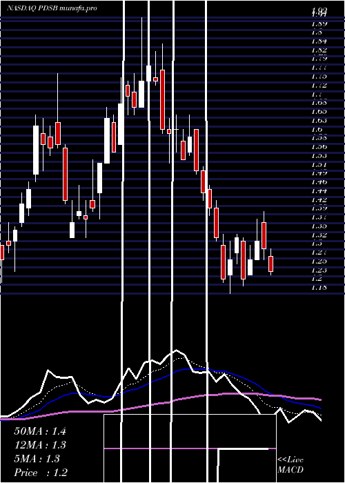Click the 1.27 price axis label

(x=319, y=253)
